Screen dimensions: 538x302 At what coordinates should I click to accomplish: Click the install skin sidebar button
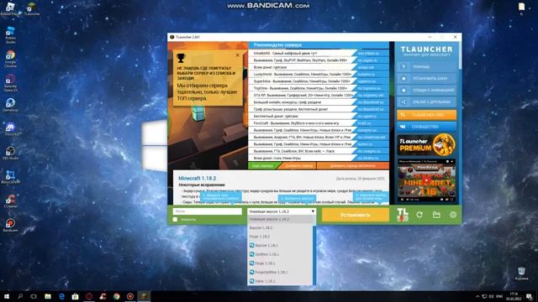(426, 78)
